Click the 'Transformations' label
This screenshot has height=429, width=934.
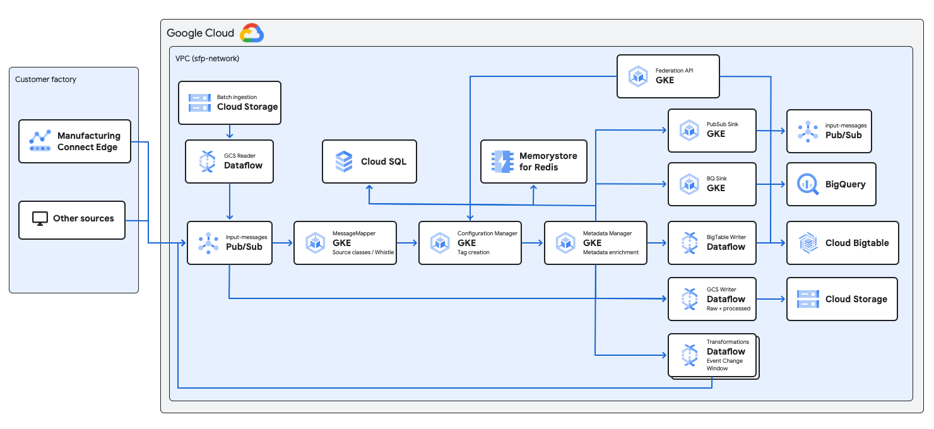728,342
